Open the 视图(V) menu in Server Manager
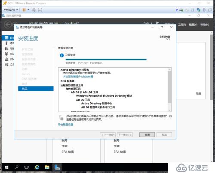Image resolution: width=215 pixels, height=173 pixels. 193,25
